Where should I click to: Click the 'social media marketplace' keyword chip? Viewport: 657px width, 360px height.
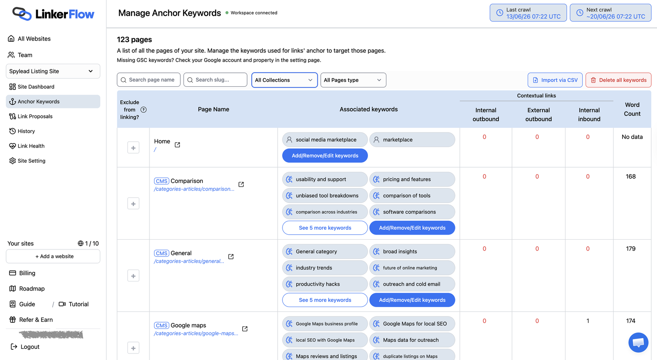pyautogui.click(x=325, y=140)
